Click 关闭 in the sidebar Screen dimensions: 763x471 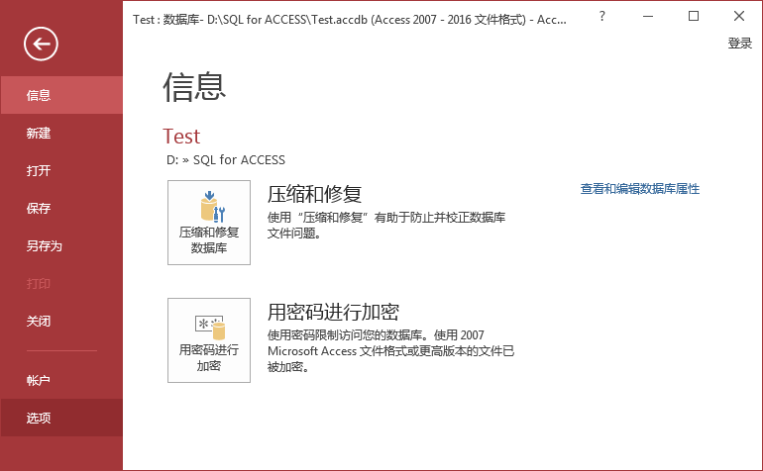point(61,321)
